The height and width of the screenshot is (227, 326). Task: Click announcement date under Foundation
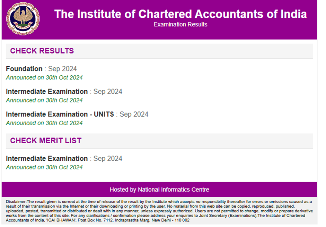(44, 78)
